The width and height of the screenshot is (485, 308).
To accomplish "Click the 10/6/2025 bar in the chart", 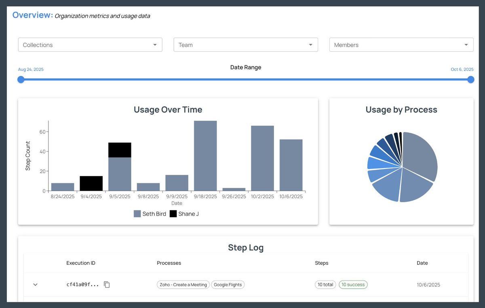I will tap(291, 165).
